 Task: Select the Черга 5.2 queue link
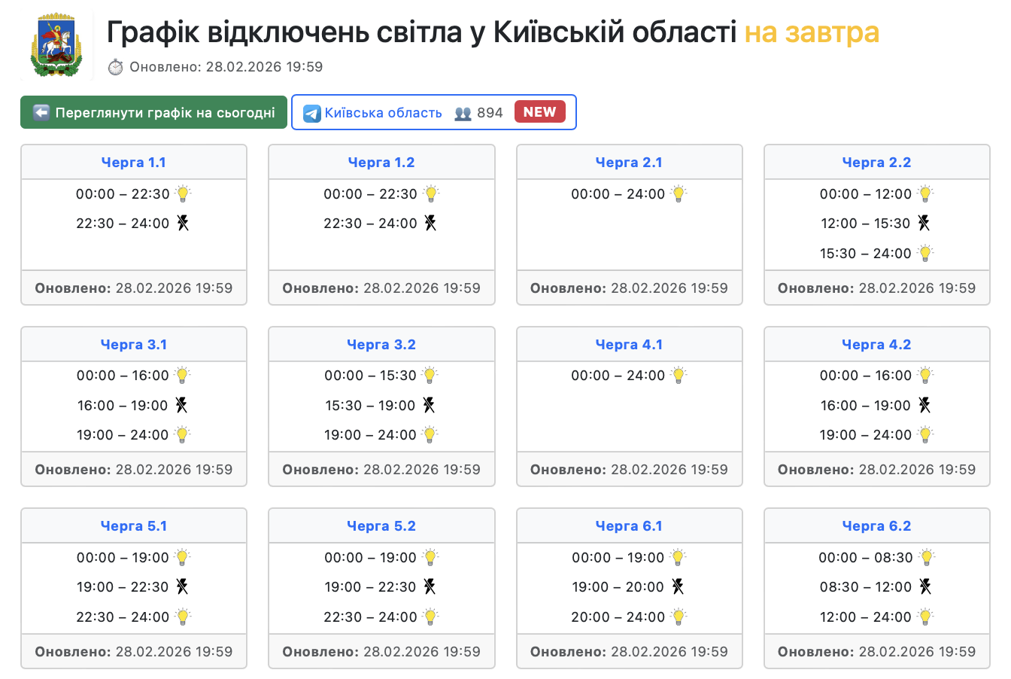point(381,526)
